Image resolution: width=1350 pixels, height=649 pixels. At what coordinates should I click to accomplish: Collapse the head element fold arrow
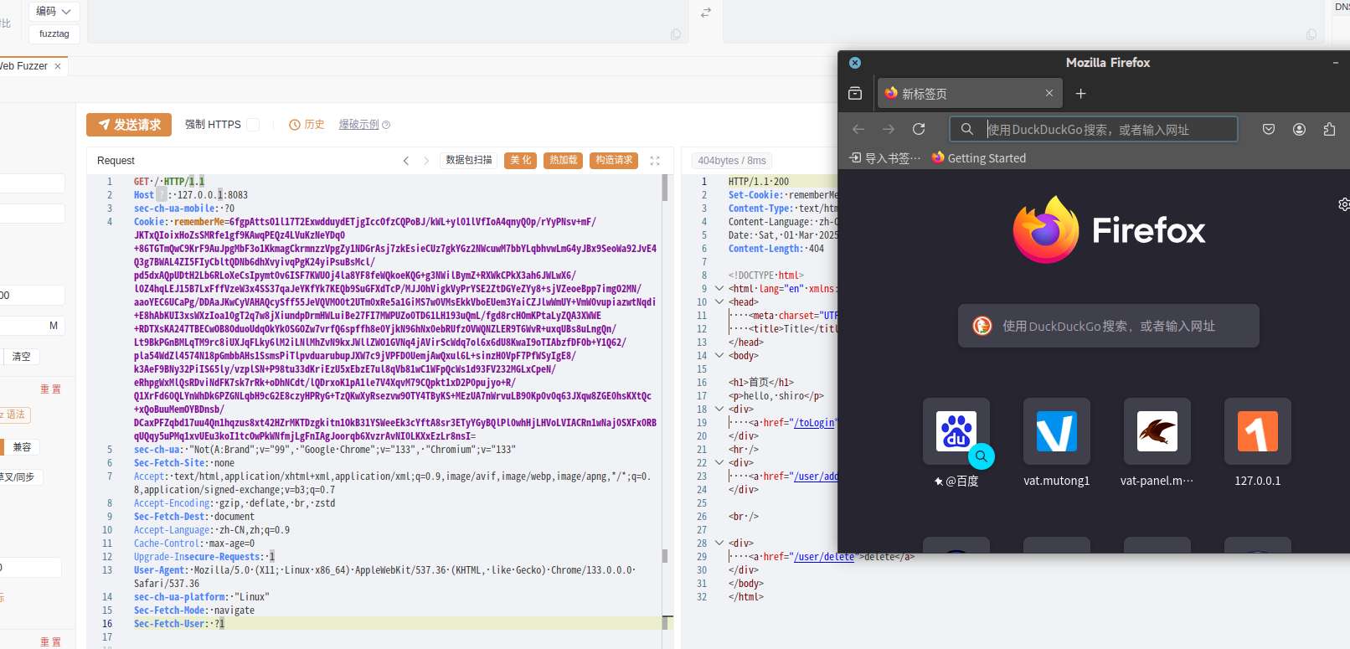tap(719, 302)
